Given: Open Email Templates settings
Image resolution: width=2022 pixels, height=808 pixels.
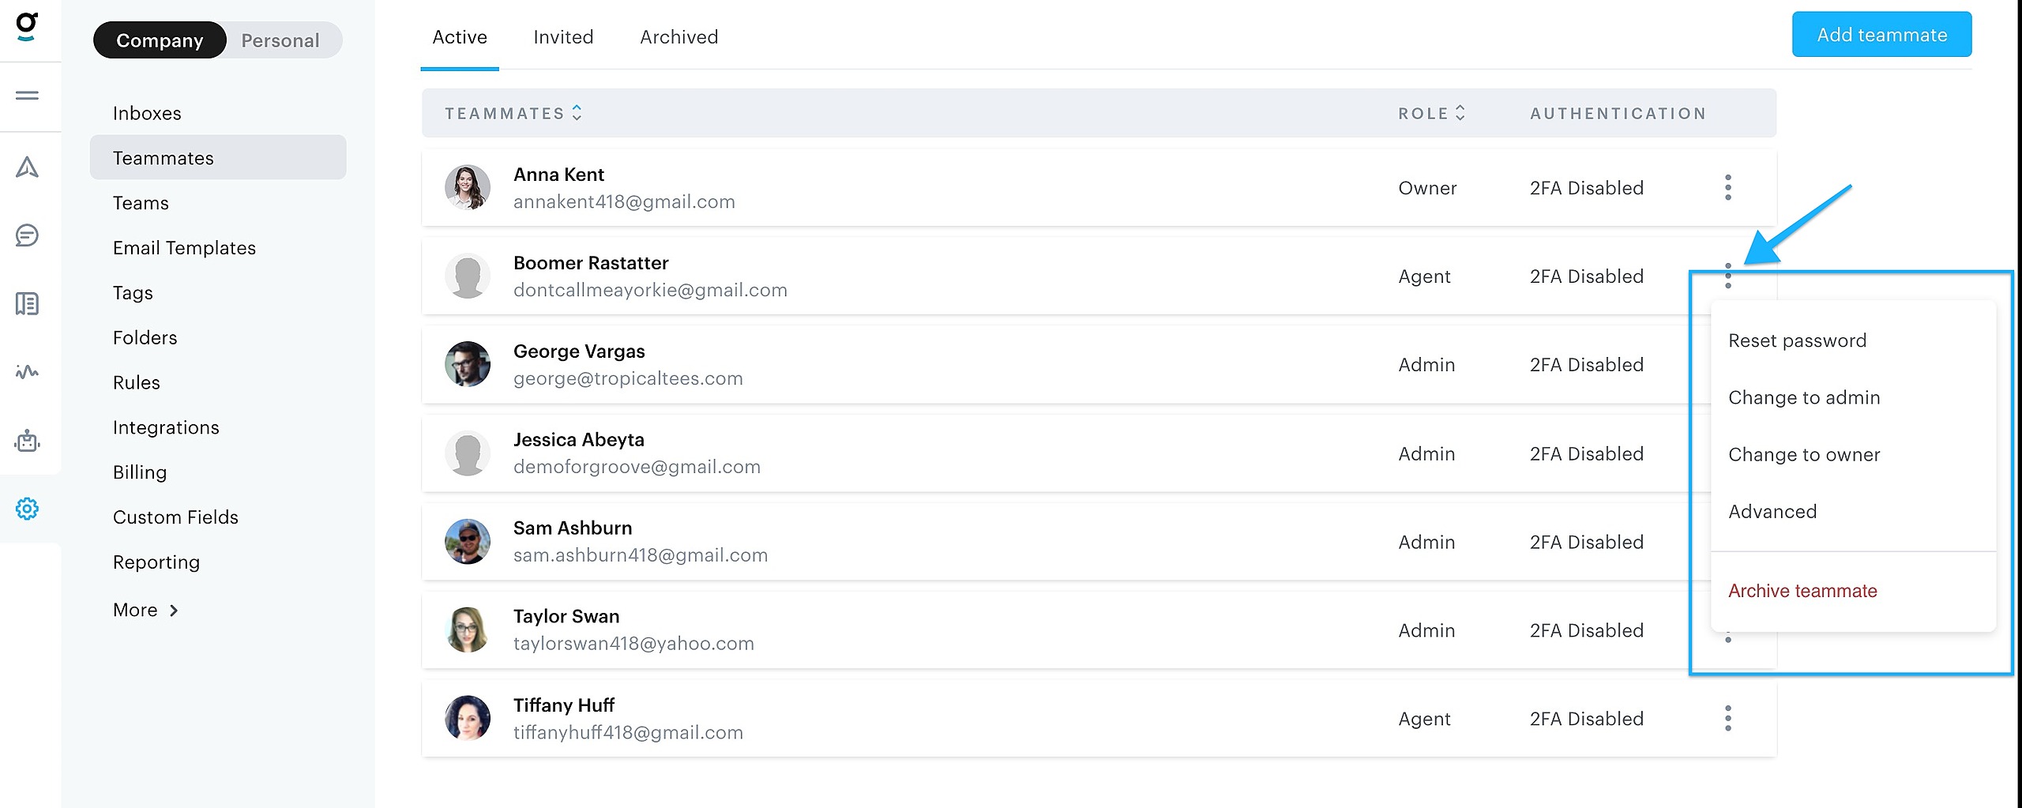Looking at the screenshot, I should click(x=218, y=248).
